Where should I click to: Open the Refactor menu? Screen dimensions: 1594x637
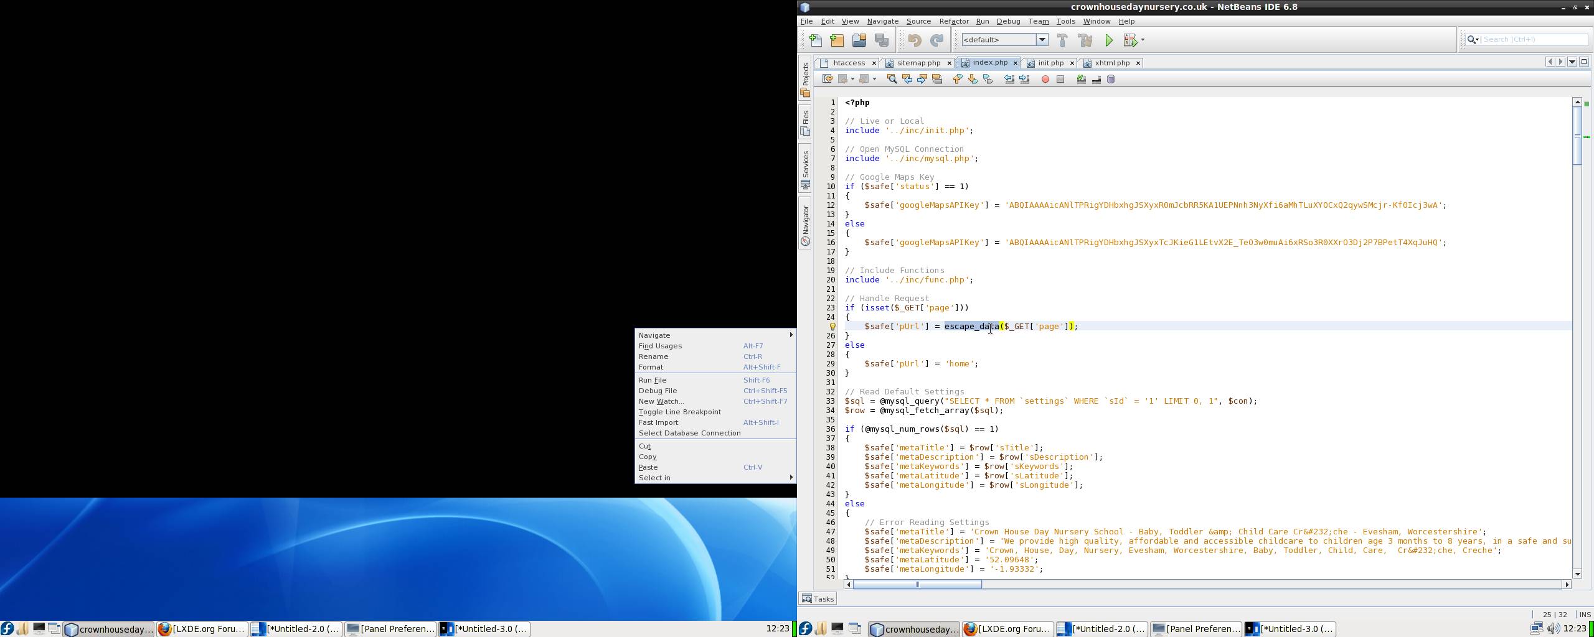click(954, 21)
